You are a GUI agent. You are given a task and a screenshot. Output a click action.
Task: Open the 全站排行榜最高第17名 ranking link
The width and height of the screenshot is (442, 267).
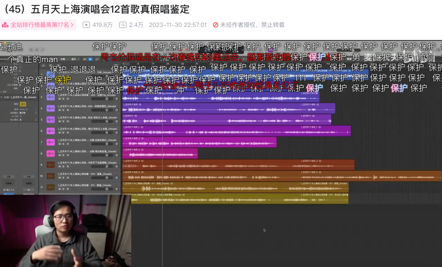click(39, 25)
